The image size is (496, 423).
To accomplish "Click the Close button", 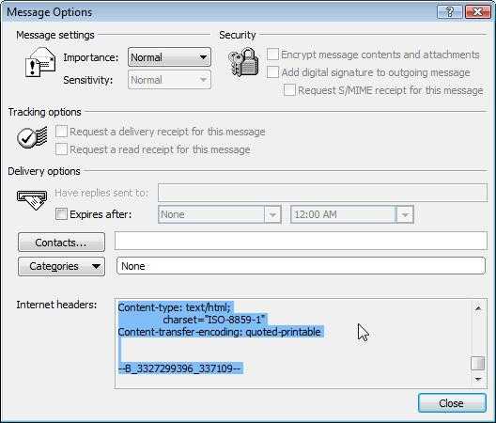I will pyautogui.click(x=452, y=403).
